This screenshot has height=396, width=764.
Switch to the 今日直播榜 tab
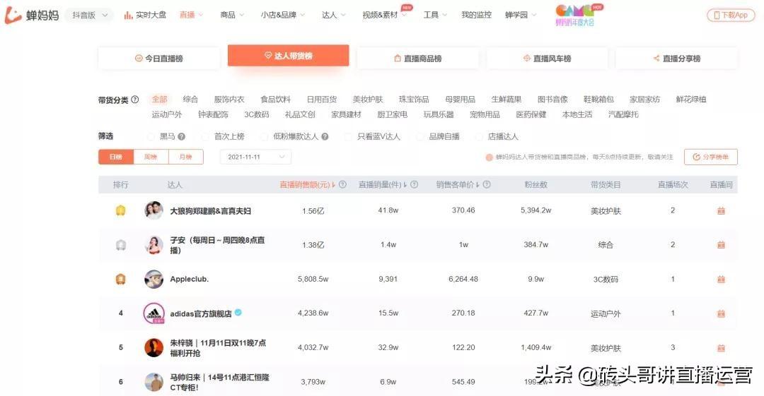click(159, 59)
